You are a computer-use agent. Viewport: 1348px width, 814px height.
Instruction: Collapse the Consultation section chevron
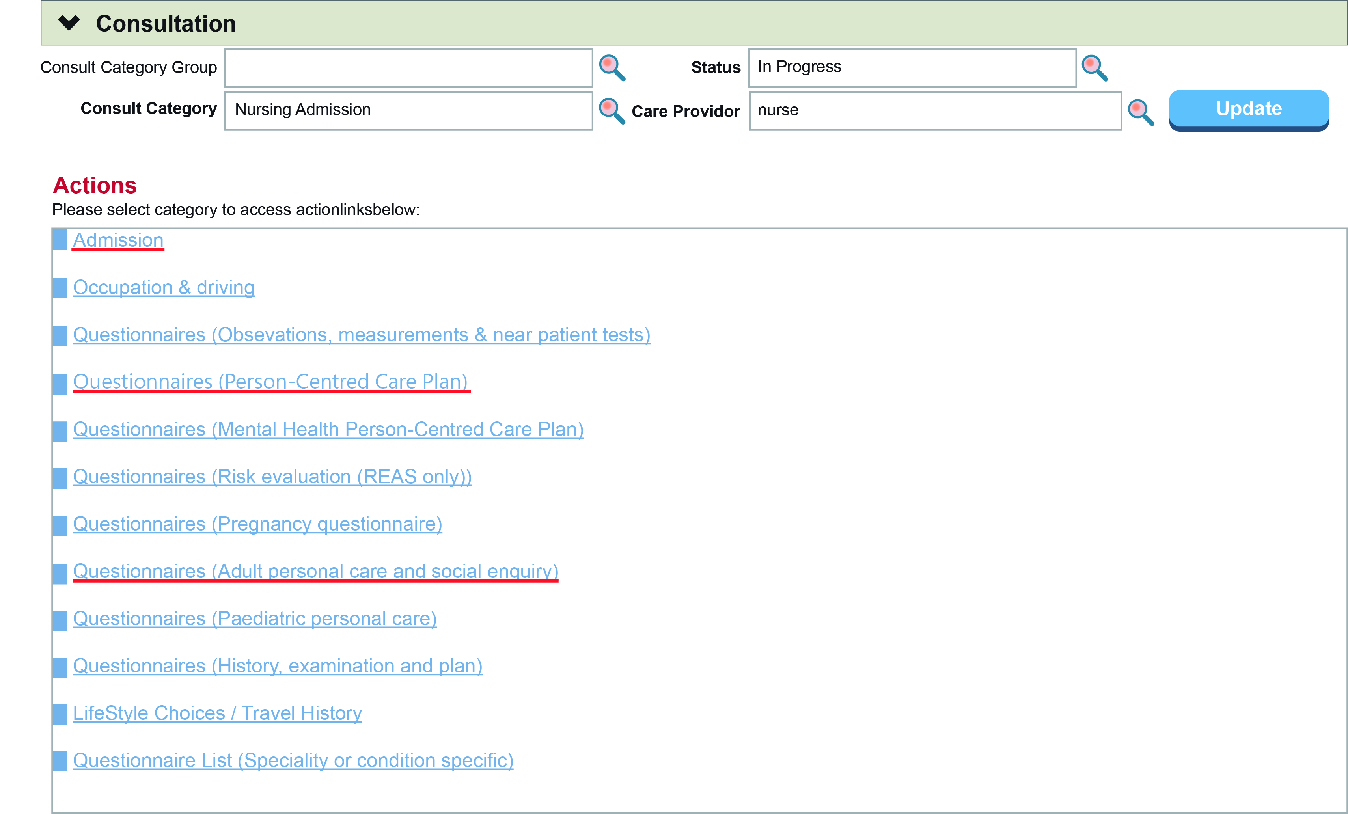tap(70, 23)
